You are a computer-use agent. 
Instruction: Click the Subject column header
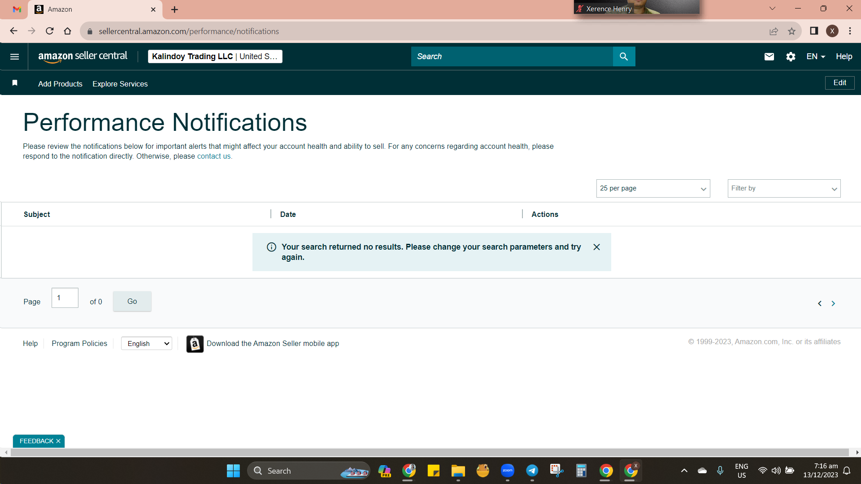(x=37, y=214)
